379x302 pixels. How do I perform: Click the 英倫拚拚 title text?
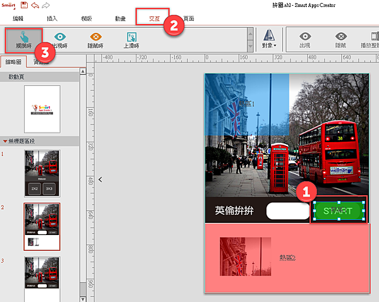(x=234, y=210)
